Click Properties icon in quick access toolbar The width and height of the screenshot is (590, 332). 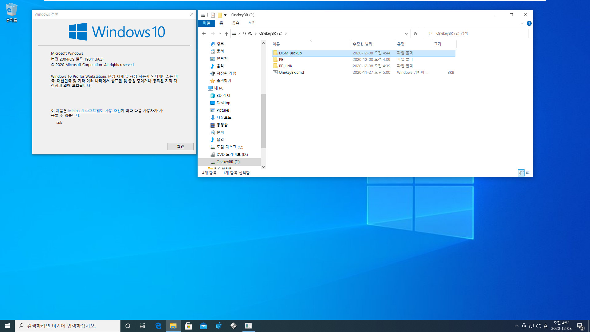tap(213, 15)
